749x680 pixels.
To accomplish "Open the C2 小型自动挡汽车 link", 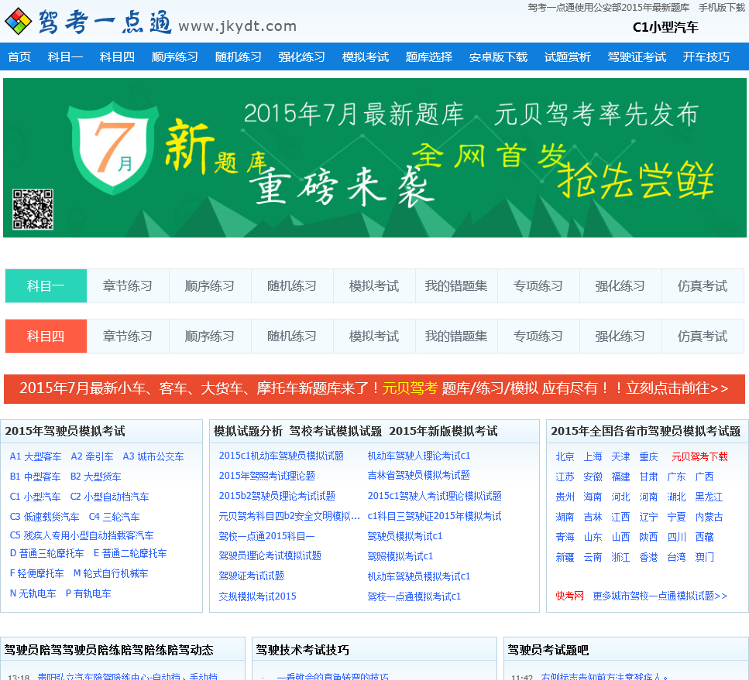I will point(110,497).
